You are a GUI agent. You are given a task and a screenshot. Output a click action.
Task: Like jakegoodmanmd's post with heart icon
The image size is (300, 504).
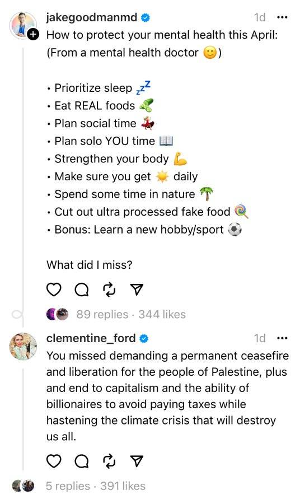pos(54,290)
